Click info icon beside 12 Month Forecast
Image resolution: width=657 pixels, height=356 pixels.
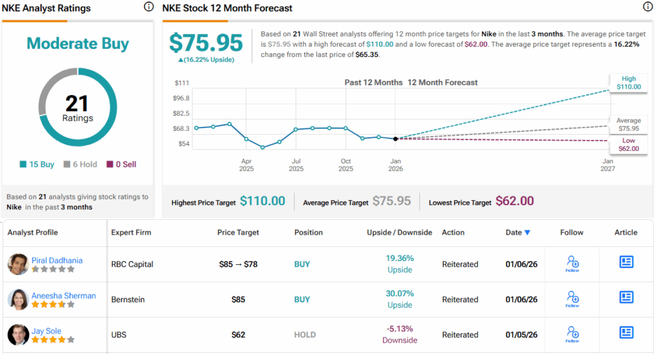click(647, 7)
